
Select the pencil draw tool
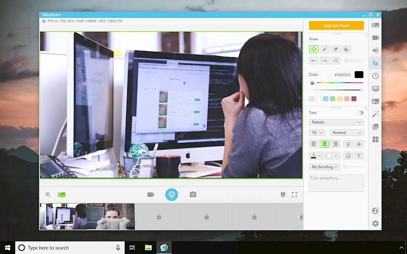tap(324, 50)
